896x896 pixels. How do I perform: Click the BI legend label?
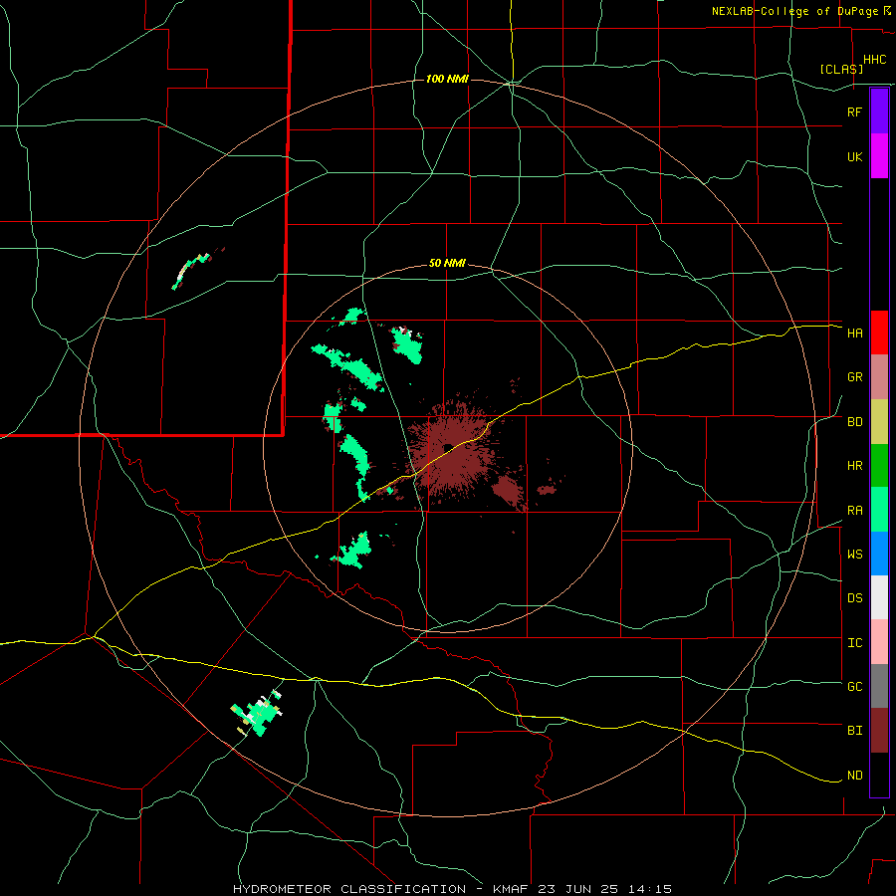pyautogui.click(x=854, y=731)
